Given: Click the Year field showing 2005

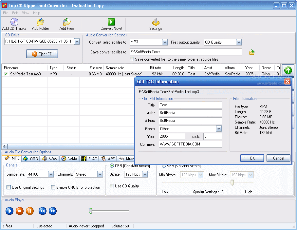Looking at the screenshot, I should (172, 136).
